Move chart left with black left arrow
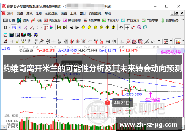 pos(71,27)
